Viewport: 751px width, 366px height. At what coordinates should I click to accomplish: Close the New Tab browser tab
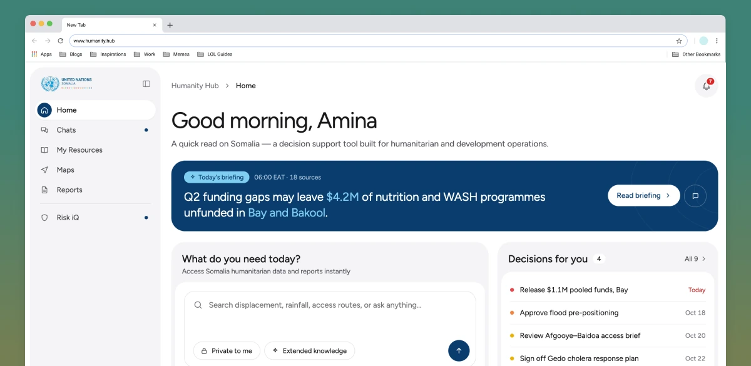pyautogui.click(x=155, y=25)
